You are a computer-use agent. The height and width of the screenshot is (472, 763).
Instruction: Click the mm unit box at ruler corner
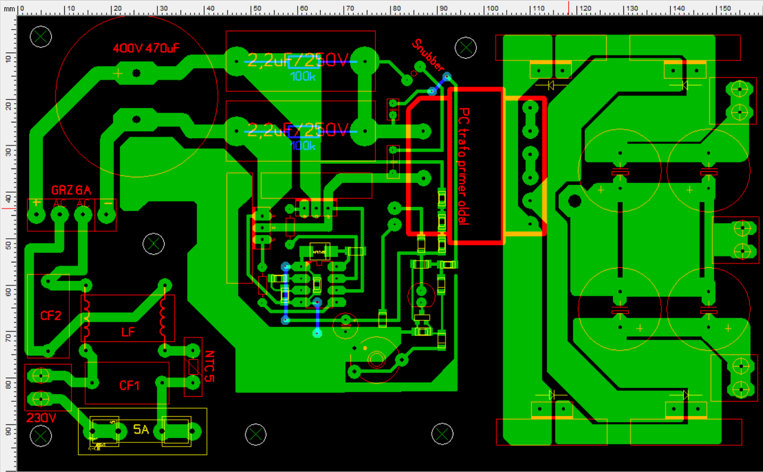[8, 10]
